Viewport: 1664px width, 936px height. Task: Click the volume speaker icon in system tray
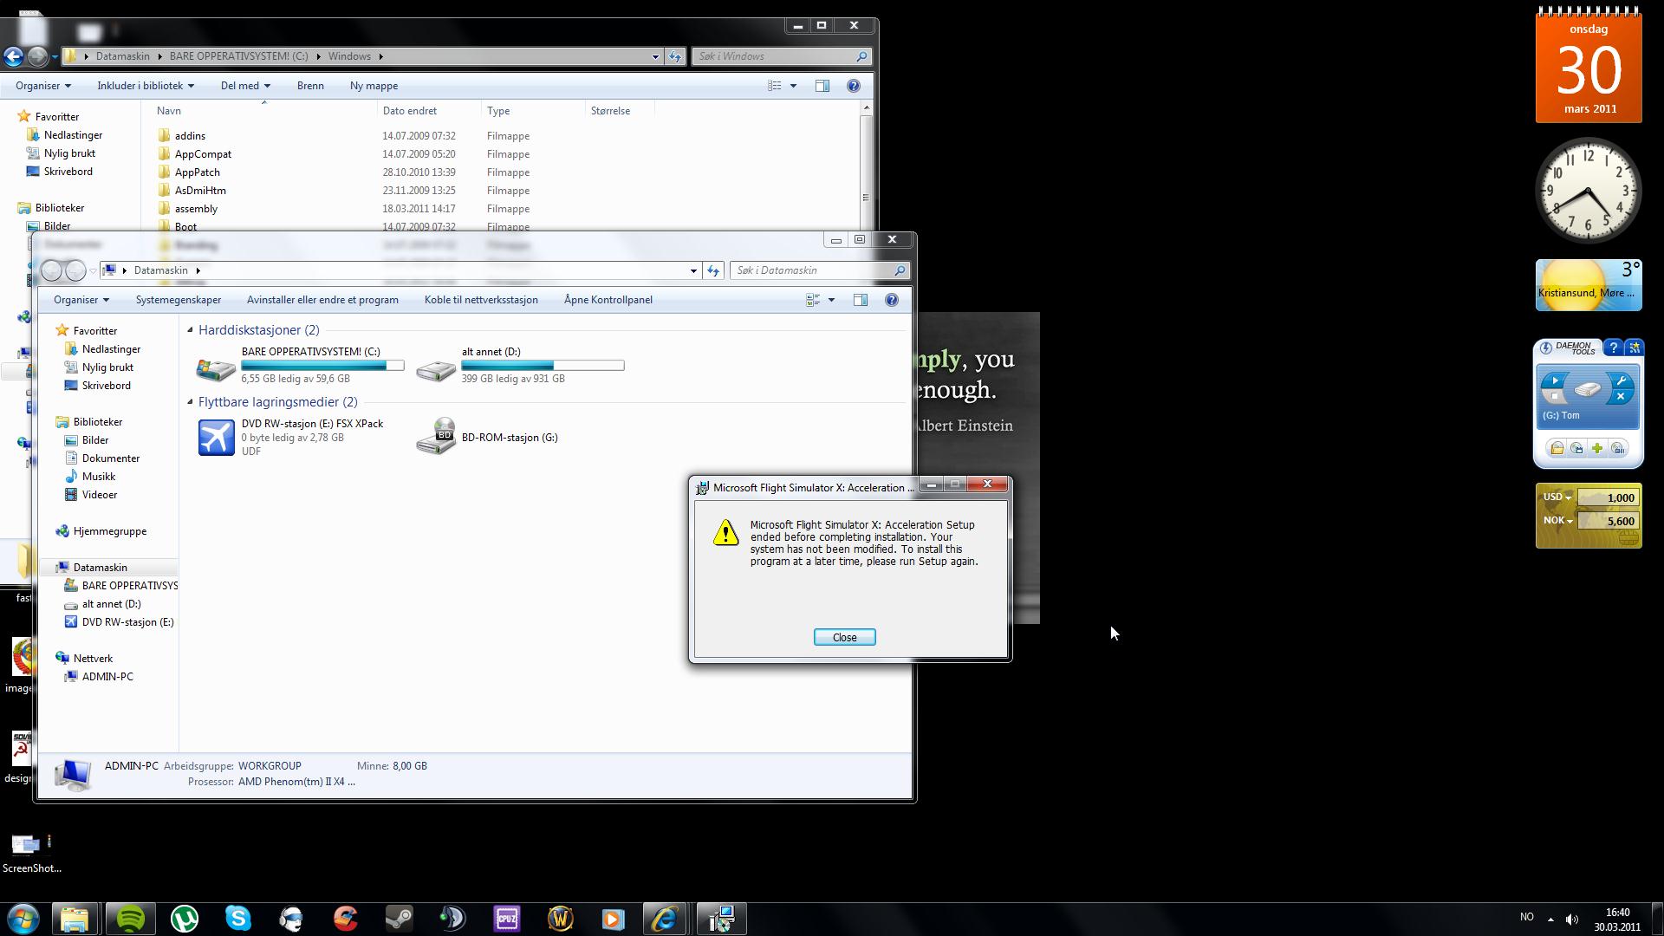point(1571,919)
